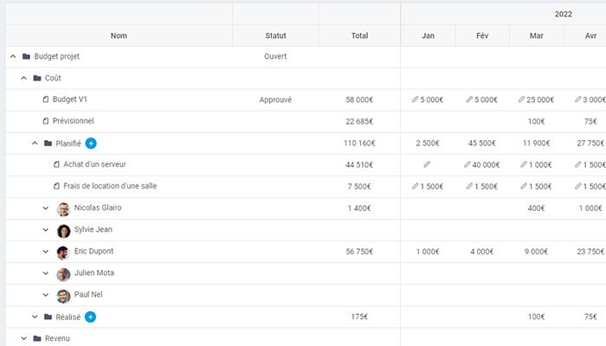This screenshot has height=346, width=606.
Task: Click the Prévisionnel document icon
Action: pyautogui.click(x=46, y=121)
